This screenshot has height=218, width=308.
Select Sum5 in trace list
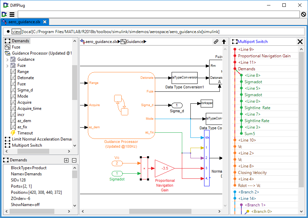[x=250, y=134]
